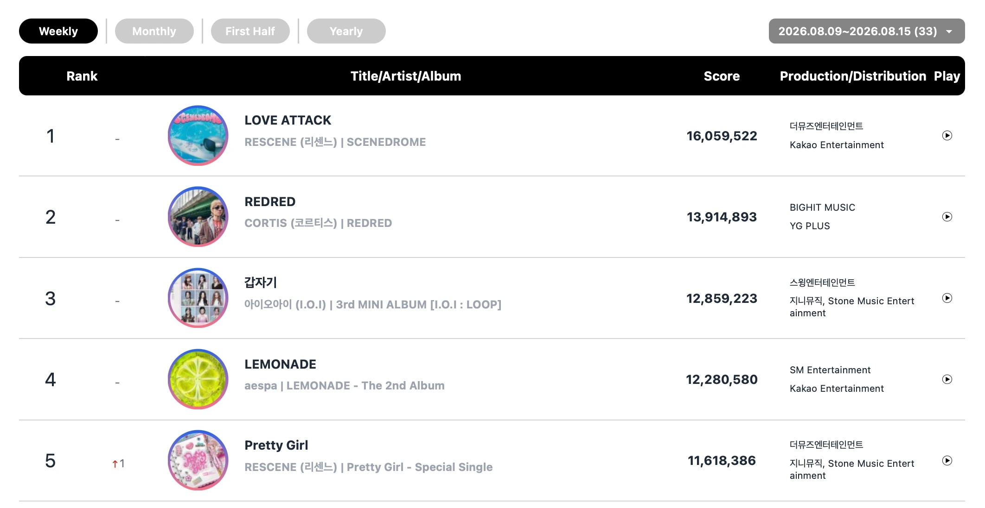
Task: Switch to the Monthly chart tab
Action: point(154,31)
